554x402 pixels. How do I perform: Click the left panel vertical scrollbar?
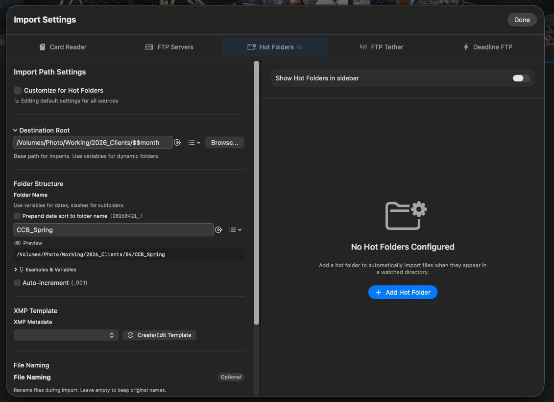(x=257, y=193)
